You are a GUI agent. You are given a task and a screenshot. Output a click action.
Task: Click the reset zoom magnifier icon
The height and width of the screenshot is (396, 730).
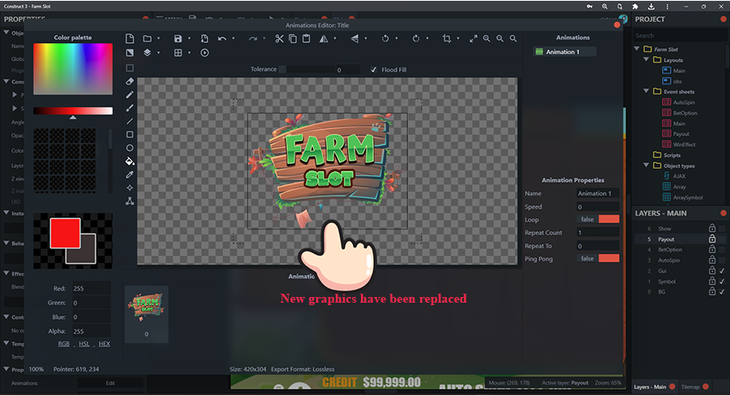pos(513,39)
